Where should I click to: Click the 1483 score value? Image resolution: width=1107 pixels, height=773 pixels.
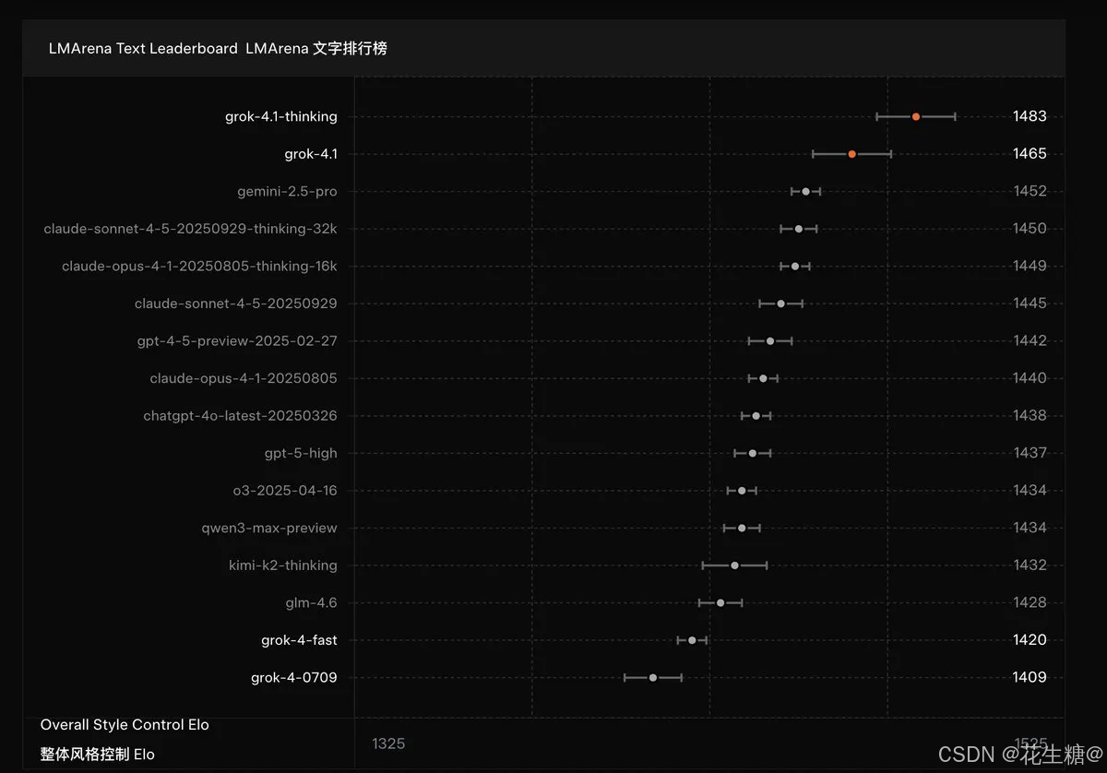coord(1030,116)
